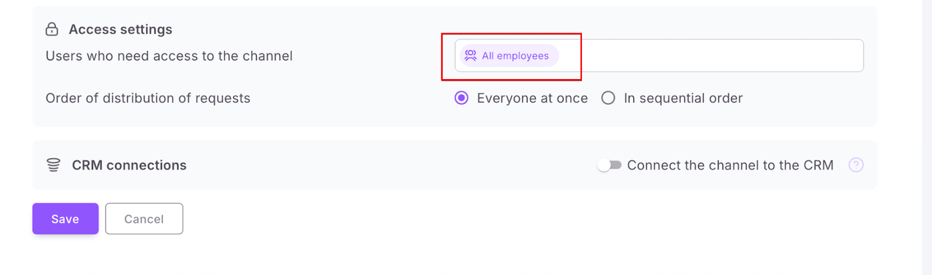The width and height of the screenshot is (932, 275).
Task: Open the CRM help question mark icon
Action: point(856,165)
